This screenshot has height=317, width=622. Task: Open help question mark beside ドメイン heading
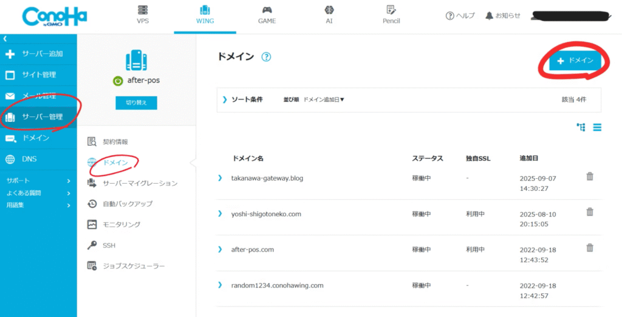[x=266, y=57]
